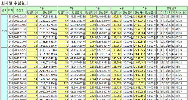
Task: Click fourth prize winners count 147,665
Action: [116, 46]
